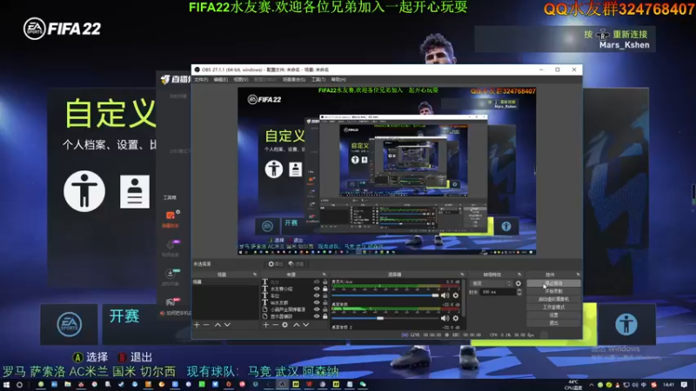Viewport: 696px width, 391px height.
Task: Move scene down in the Scenes panel
Action: [x=227, y=325]
